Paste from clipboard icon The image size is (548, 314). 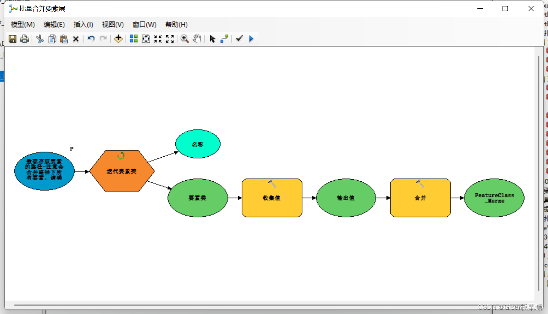(64, 39)
